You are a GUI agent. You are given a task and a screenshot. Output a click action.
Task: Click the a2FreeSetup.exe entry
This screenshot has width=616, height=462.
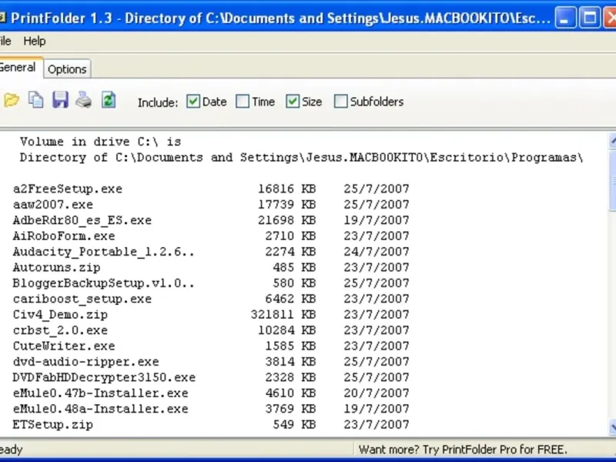pyautogui.click(x=68, y=189)
